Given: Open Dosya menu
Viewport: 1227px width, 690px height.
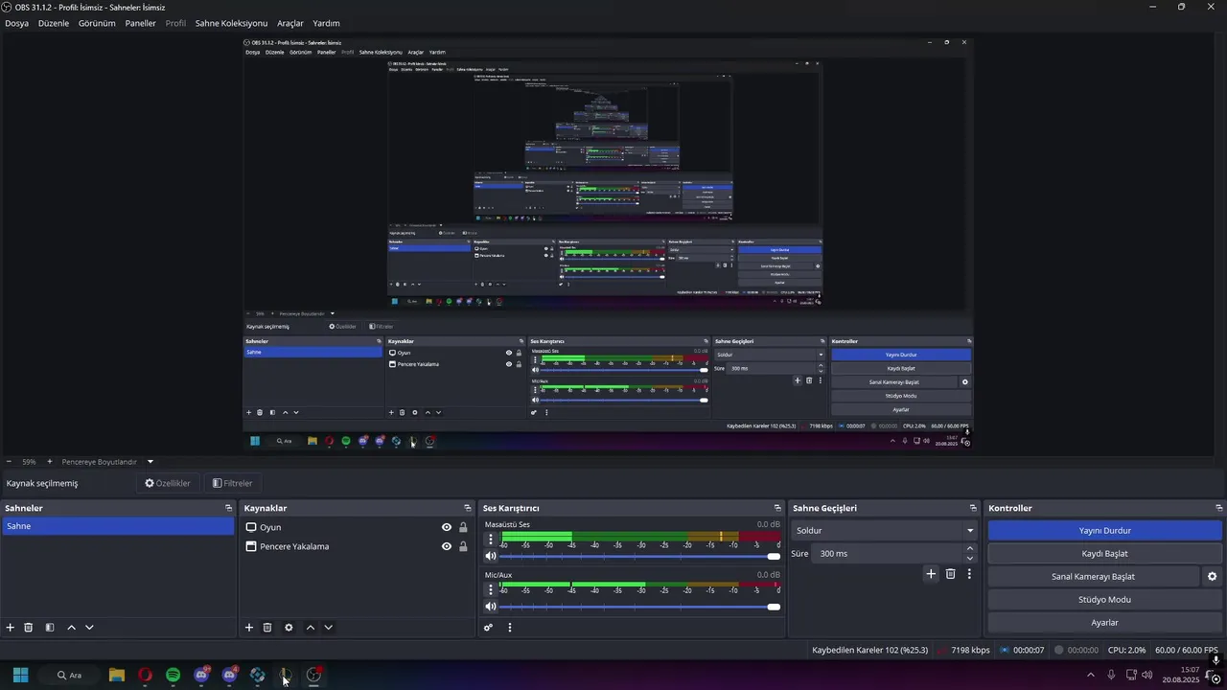Looking at the screenshot, I should 16,23.
